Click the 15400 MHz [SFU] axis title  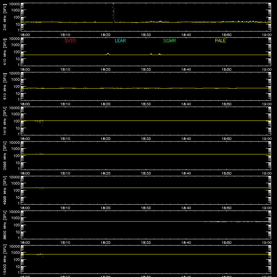click(x=5, y=259)
